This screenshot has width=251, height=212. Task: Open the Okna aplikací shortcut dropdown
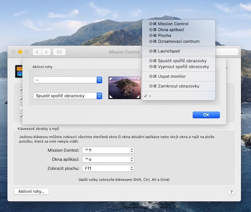coord(108,159)
